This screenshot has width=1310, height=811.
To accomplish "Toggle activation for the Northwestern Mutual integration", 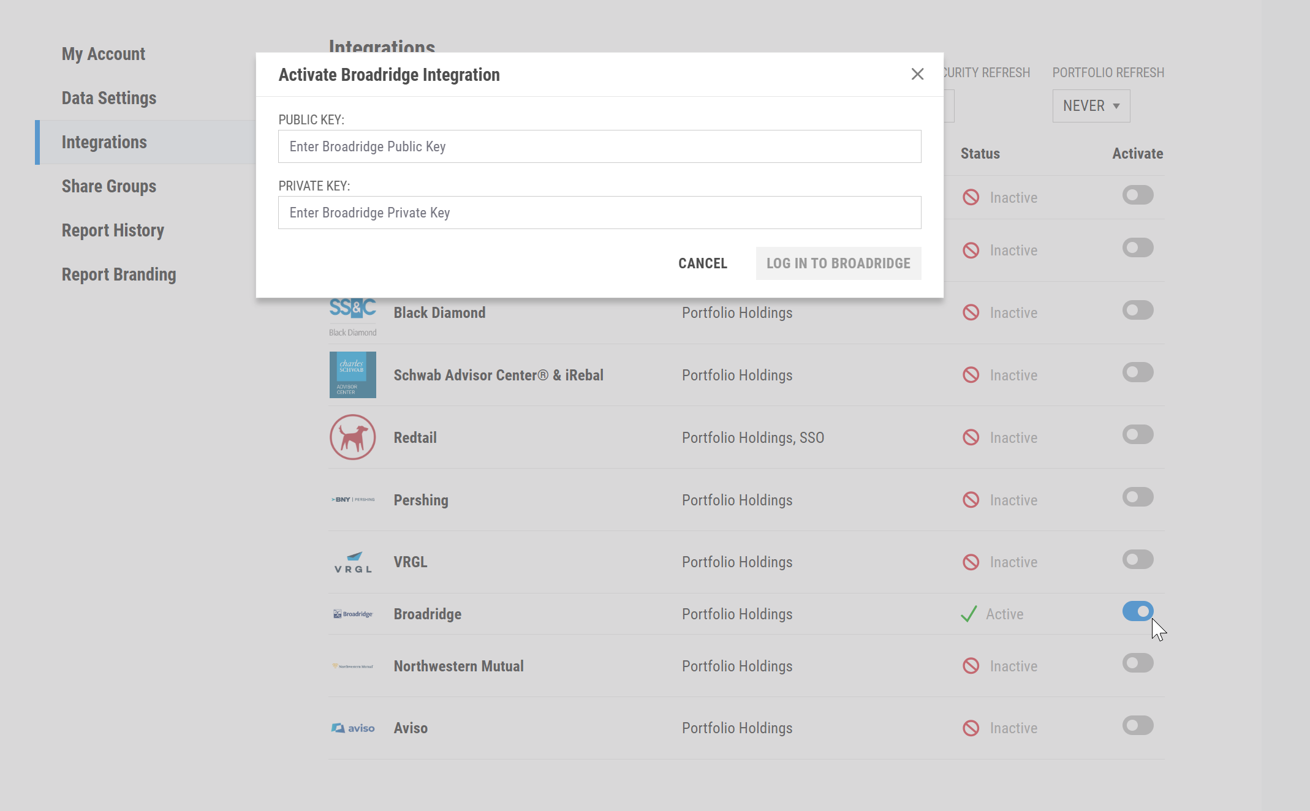I will pos(1138,663).
